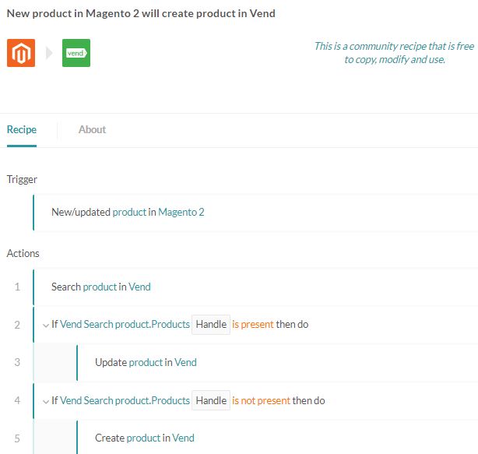Click orange 'is present' condition text

point(253,325)
